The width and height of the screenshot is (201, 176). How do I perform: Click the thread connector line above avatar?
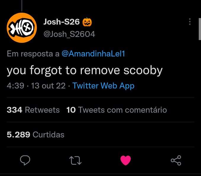tap(22, 6)
